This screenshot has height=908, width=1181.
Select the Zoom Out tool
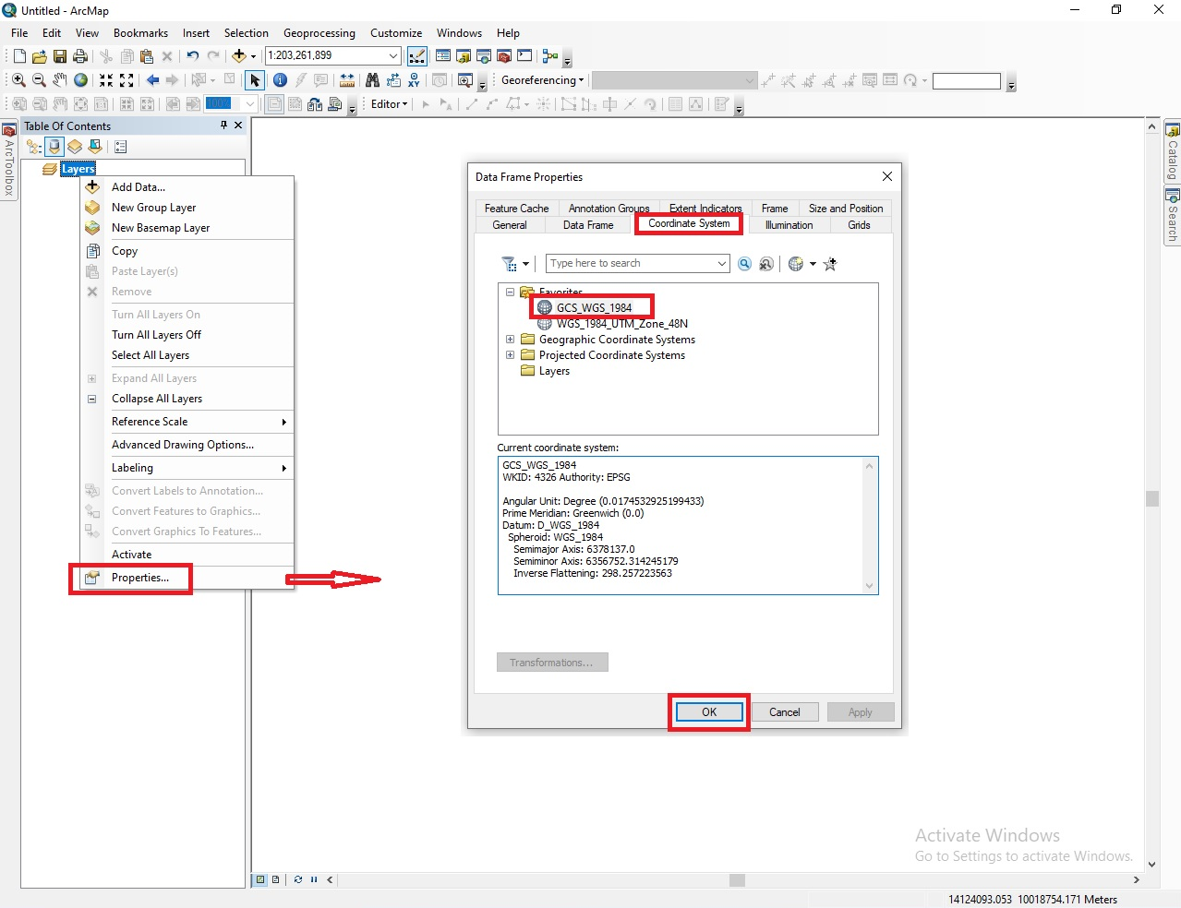coord(39,80)
